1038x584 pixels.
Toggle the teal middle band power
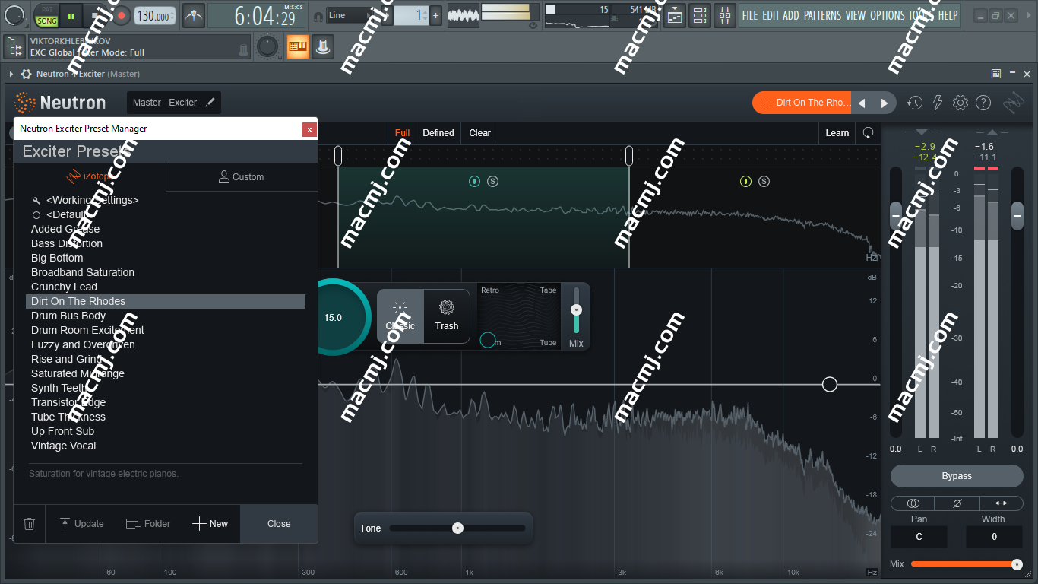pyautogui.click(x=474, y=181)
